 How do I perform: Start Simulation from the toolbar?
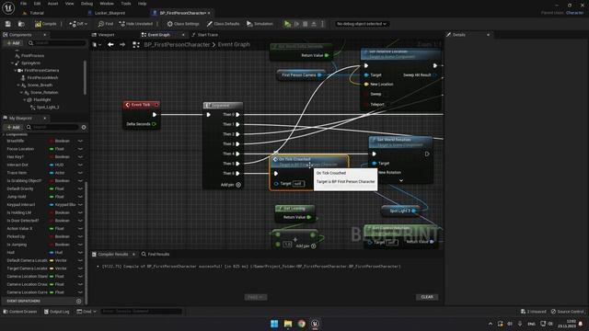point(260,24)
